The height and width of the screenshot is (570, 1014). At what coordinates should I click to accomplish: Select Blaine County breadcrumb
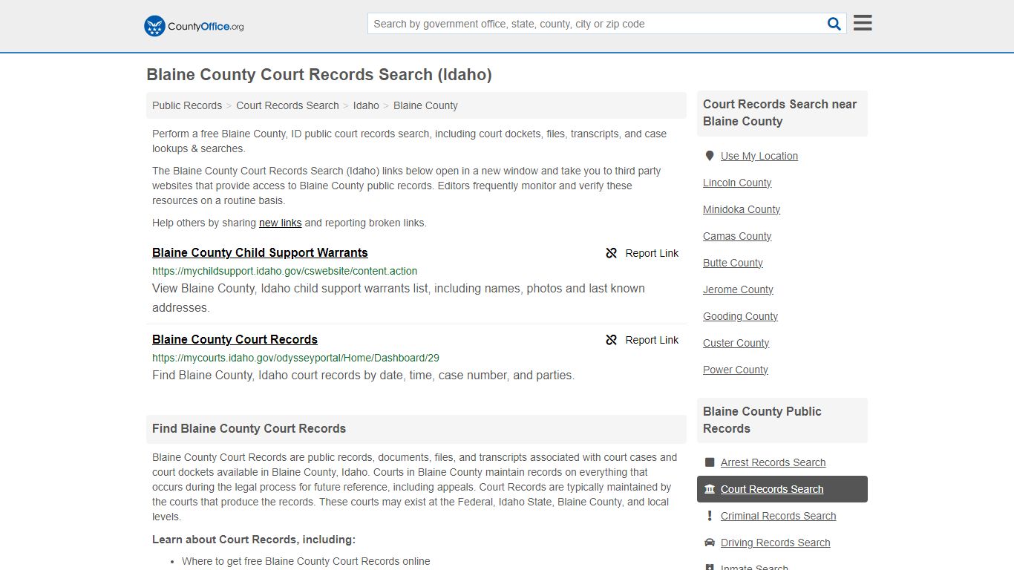(425, 105)
